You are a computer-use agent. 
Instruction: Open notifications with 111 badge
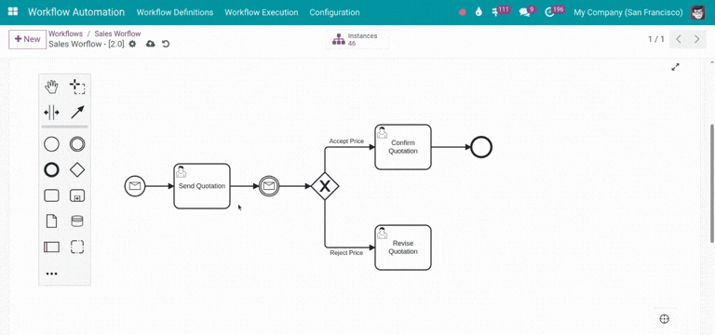tap(501, 11)
